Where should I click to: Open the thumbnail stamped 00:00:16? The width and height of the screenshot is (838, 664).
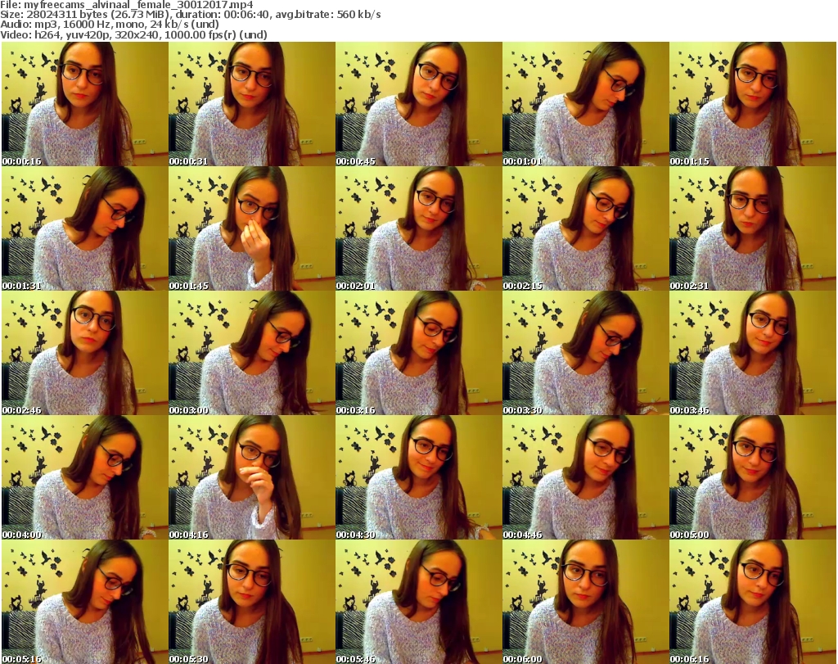(x=85, y=104)
